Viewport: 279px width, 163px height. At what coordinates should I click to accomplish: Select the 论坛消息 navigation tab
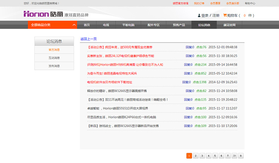[204, 25]
